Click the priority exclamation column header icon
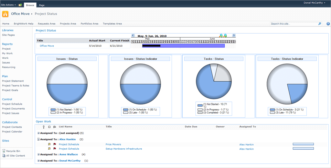 click(x=44, y=127)
